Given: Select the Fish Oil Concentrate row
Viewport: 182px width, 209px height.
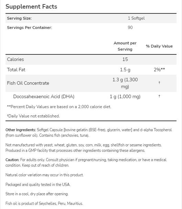Looking at the screenshot, I should (x=91, y=83).
